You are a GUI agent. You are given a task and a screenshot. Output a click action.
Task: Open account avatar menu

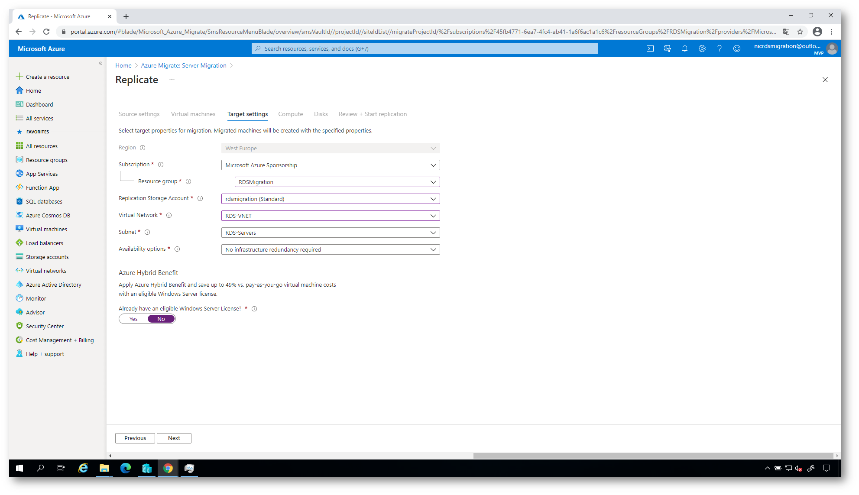(x=832, y=49)
